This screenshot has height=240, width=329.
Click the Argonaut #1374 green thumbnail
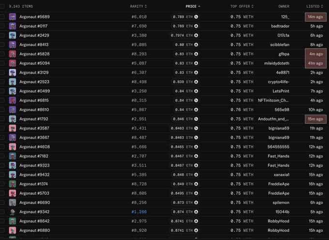pyautogui.click(x=13, y=184)
